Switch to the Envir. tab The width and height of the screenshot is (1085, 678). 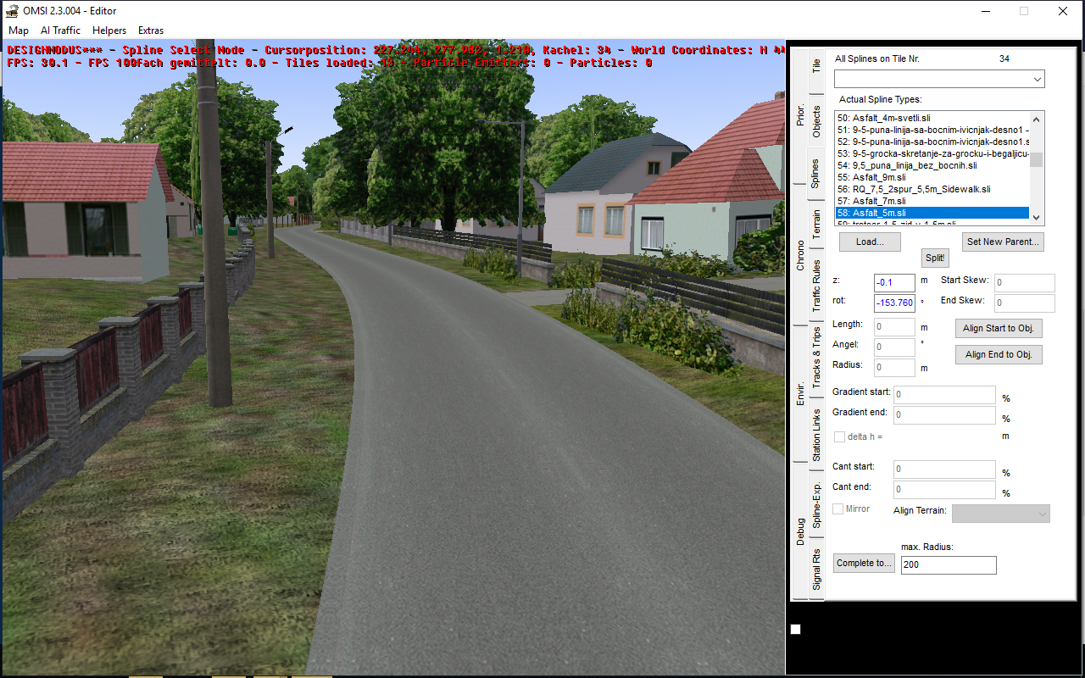[799, 394]
